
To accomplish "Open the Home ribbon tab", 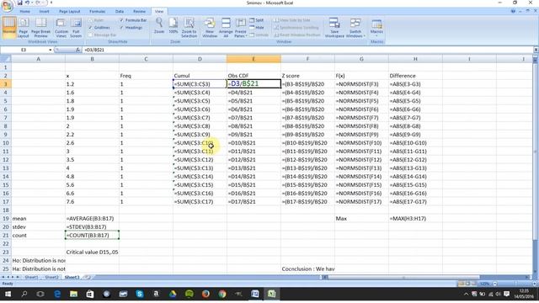I will tap(24, 11).
